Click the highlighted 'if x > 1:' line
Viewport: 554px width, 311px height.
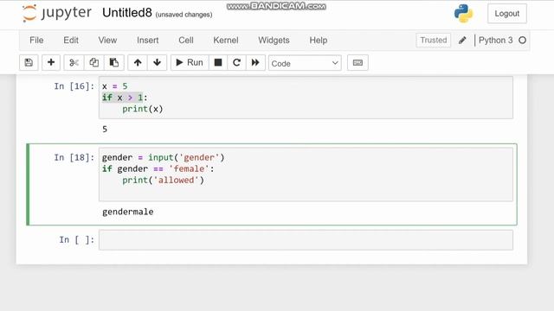coord(125,98)
